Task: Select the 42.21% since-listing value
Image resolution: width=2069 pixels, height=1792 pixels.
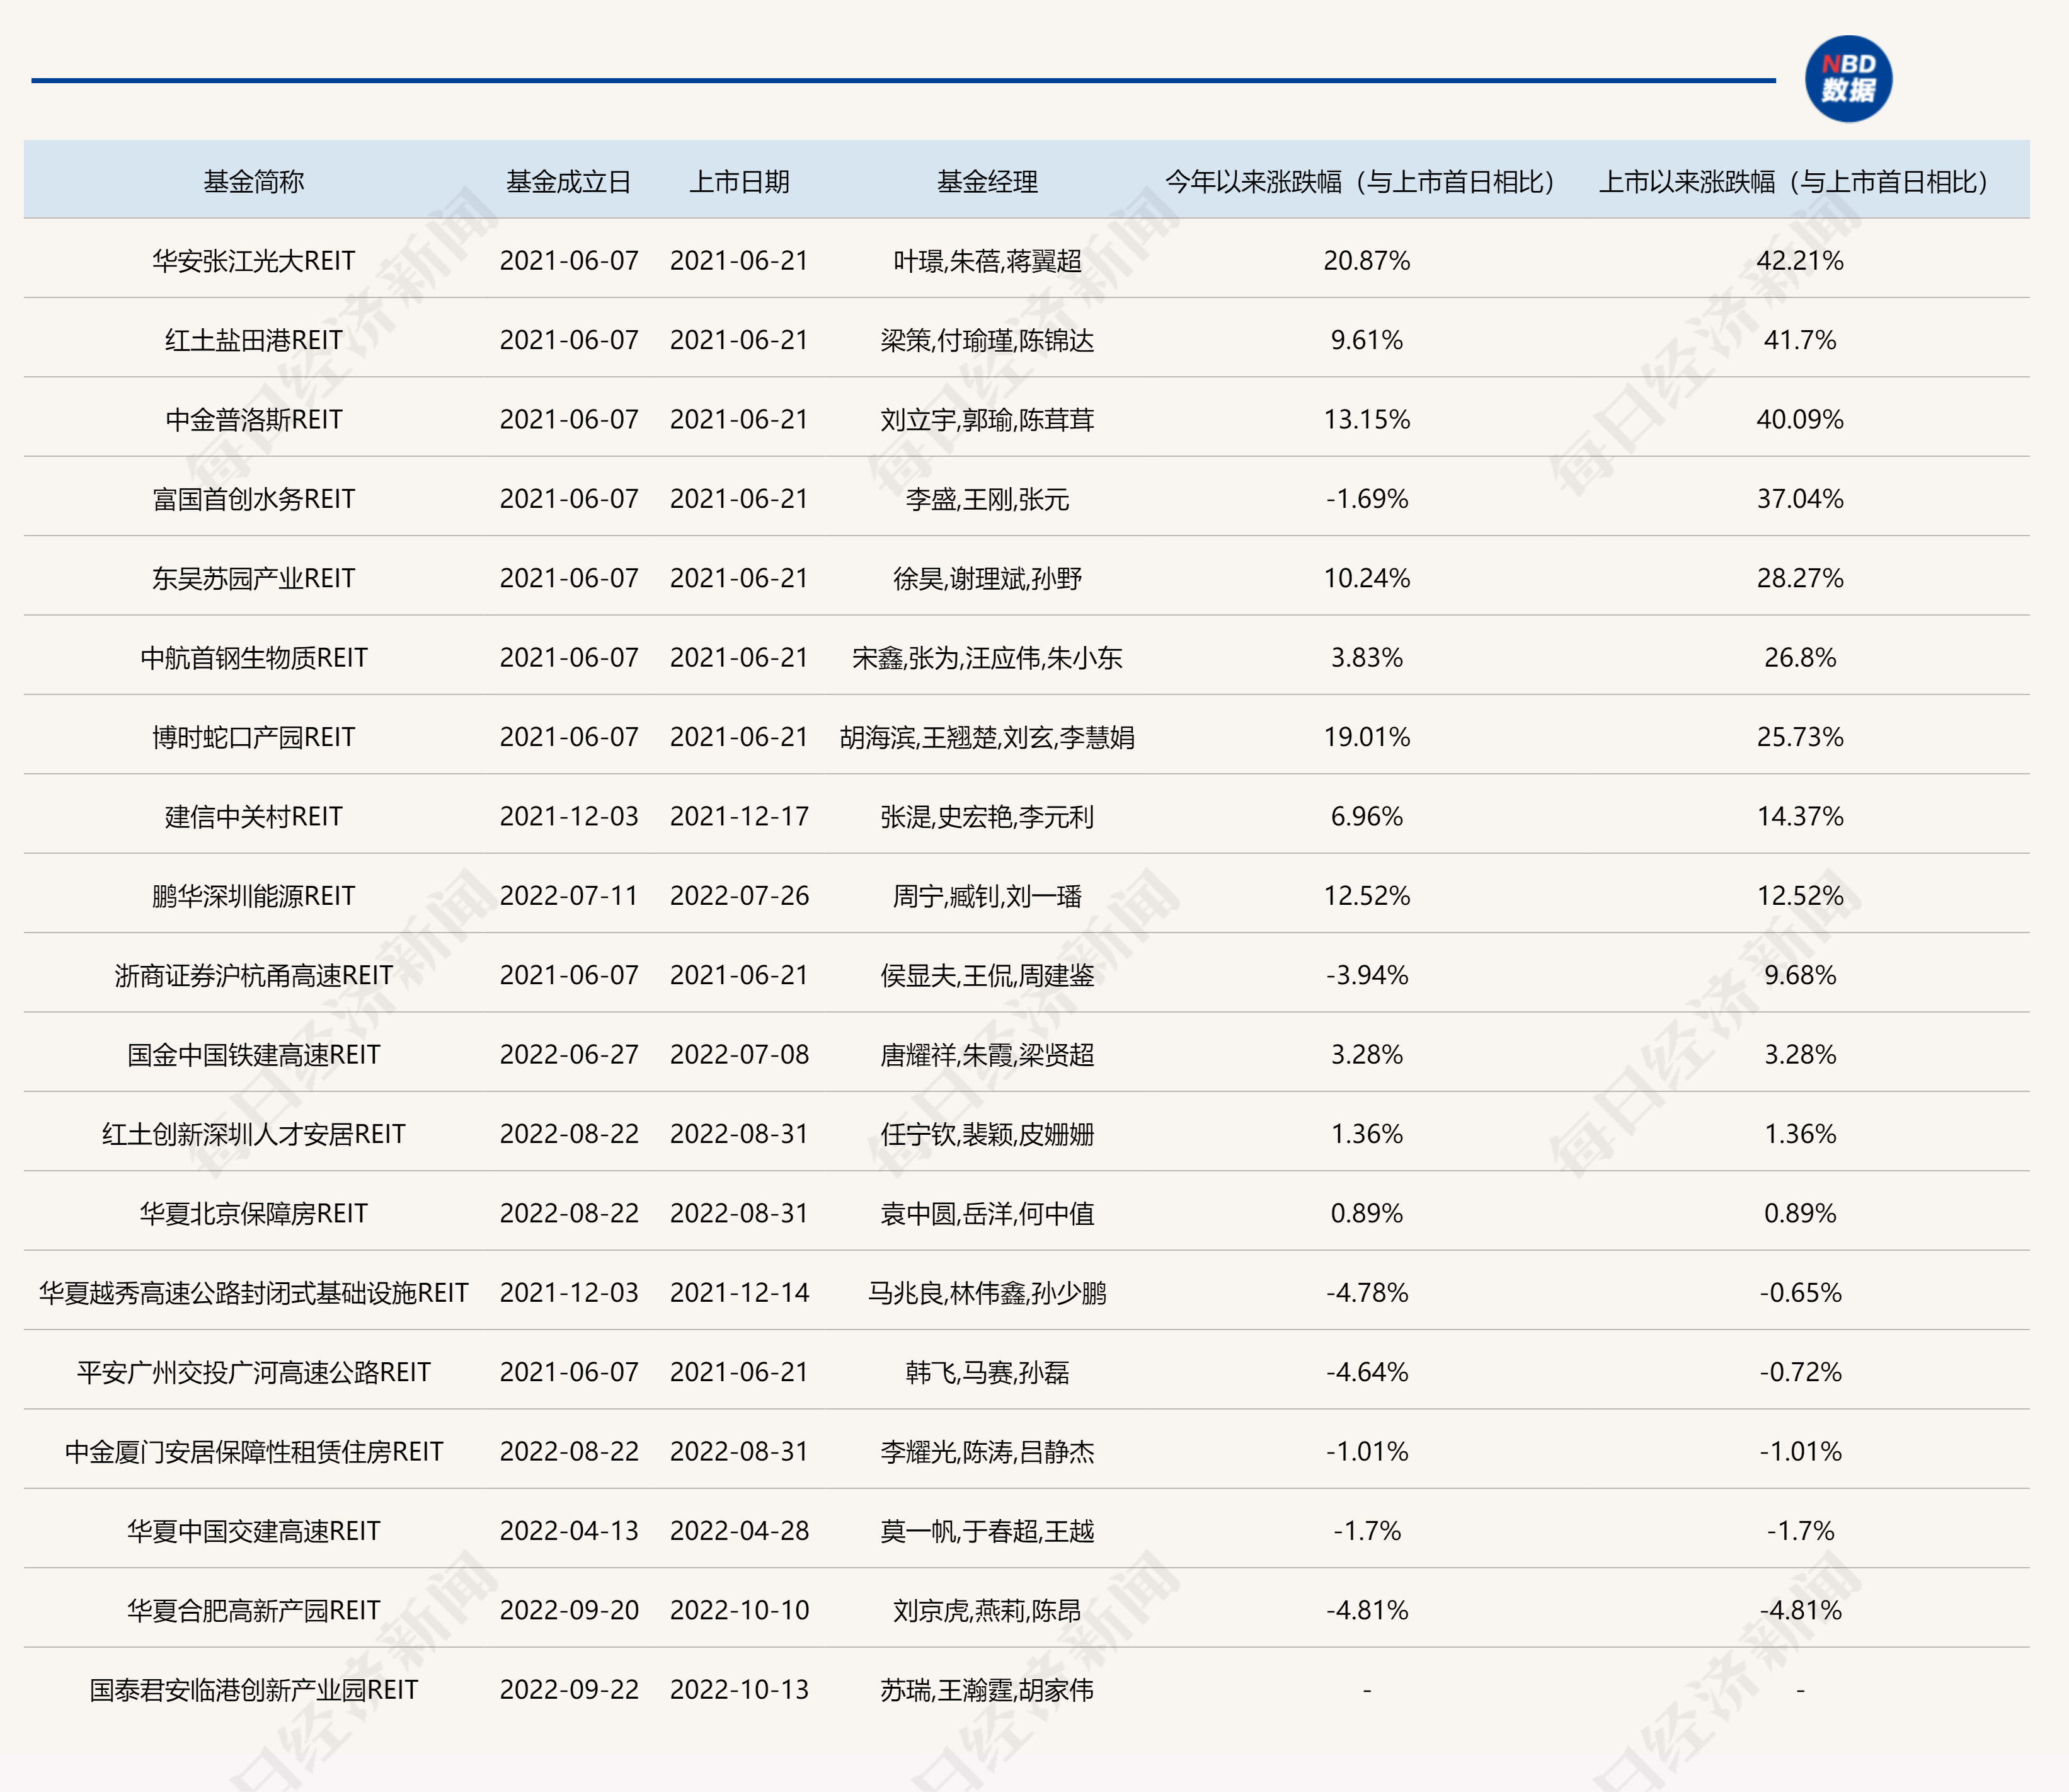Action: coord(1799,261)
